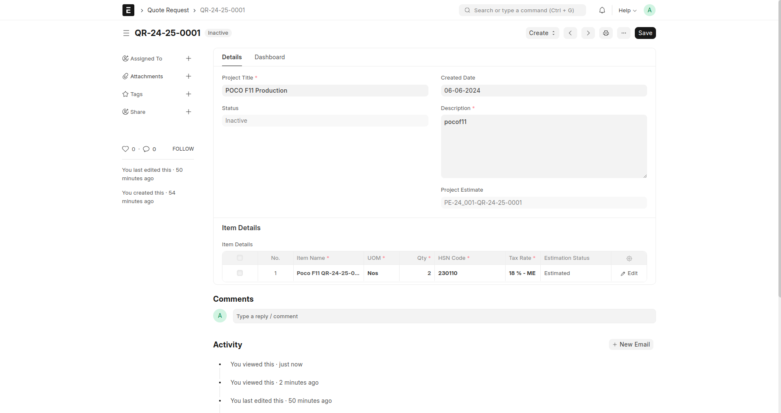This screenshot has height=413, width=781.
Task: Click the New Email button
Action: 631,344
